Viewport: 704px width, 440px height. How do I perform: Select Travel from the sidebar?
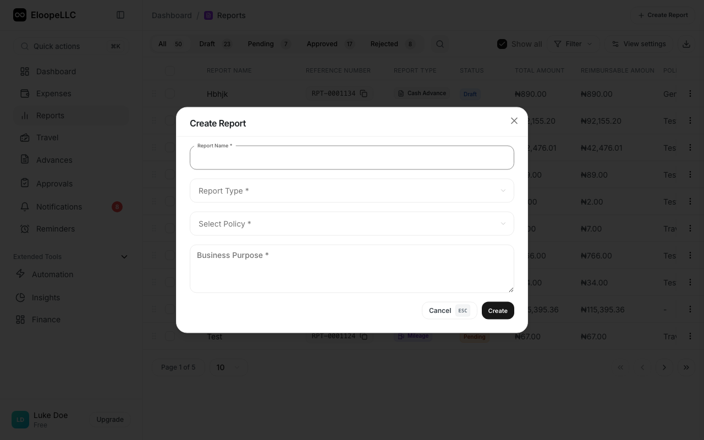[47, 137]
